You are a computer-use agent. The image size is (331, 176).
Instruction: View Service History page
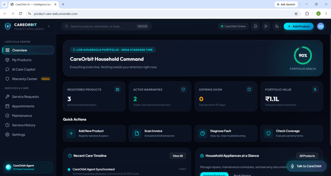pyautogui.click(x=28, y=125)
